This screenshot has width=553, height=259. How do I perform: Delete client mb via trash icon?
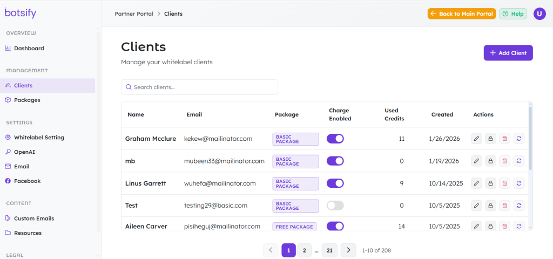point(505,161)
